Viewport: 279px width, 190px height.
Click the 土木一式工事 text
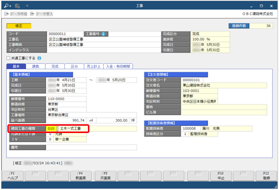point(70,129)
